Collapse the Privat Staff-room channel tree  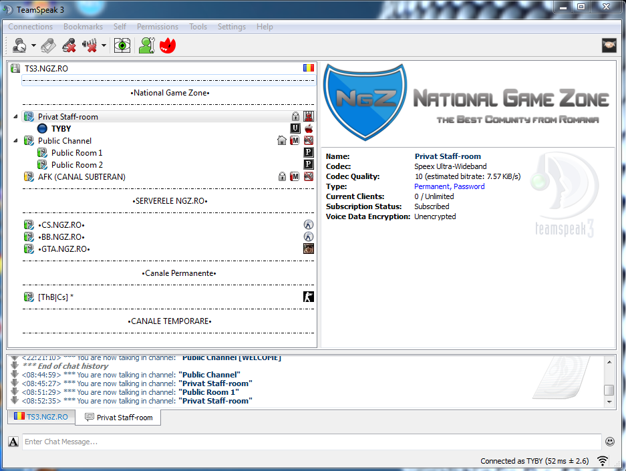click(x=16, y=117)
